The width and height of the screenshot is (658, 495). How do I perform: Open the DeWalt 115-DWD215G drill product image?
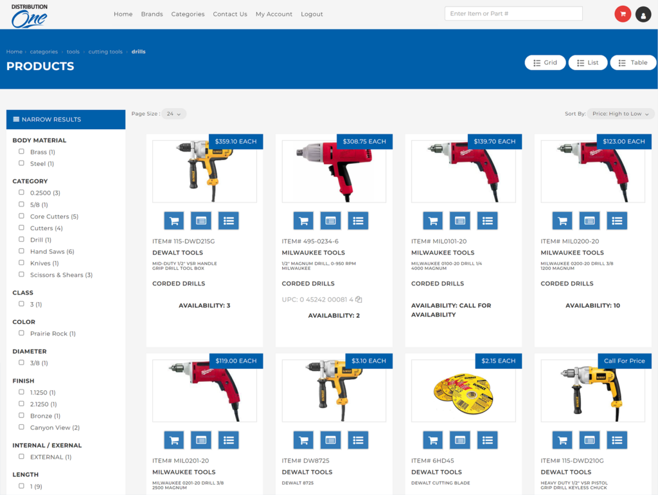click(204, 171)
